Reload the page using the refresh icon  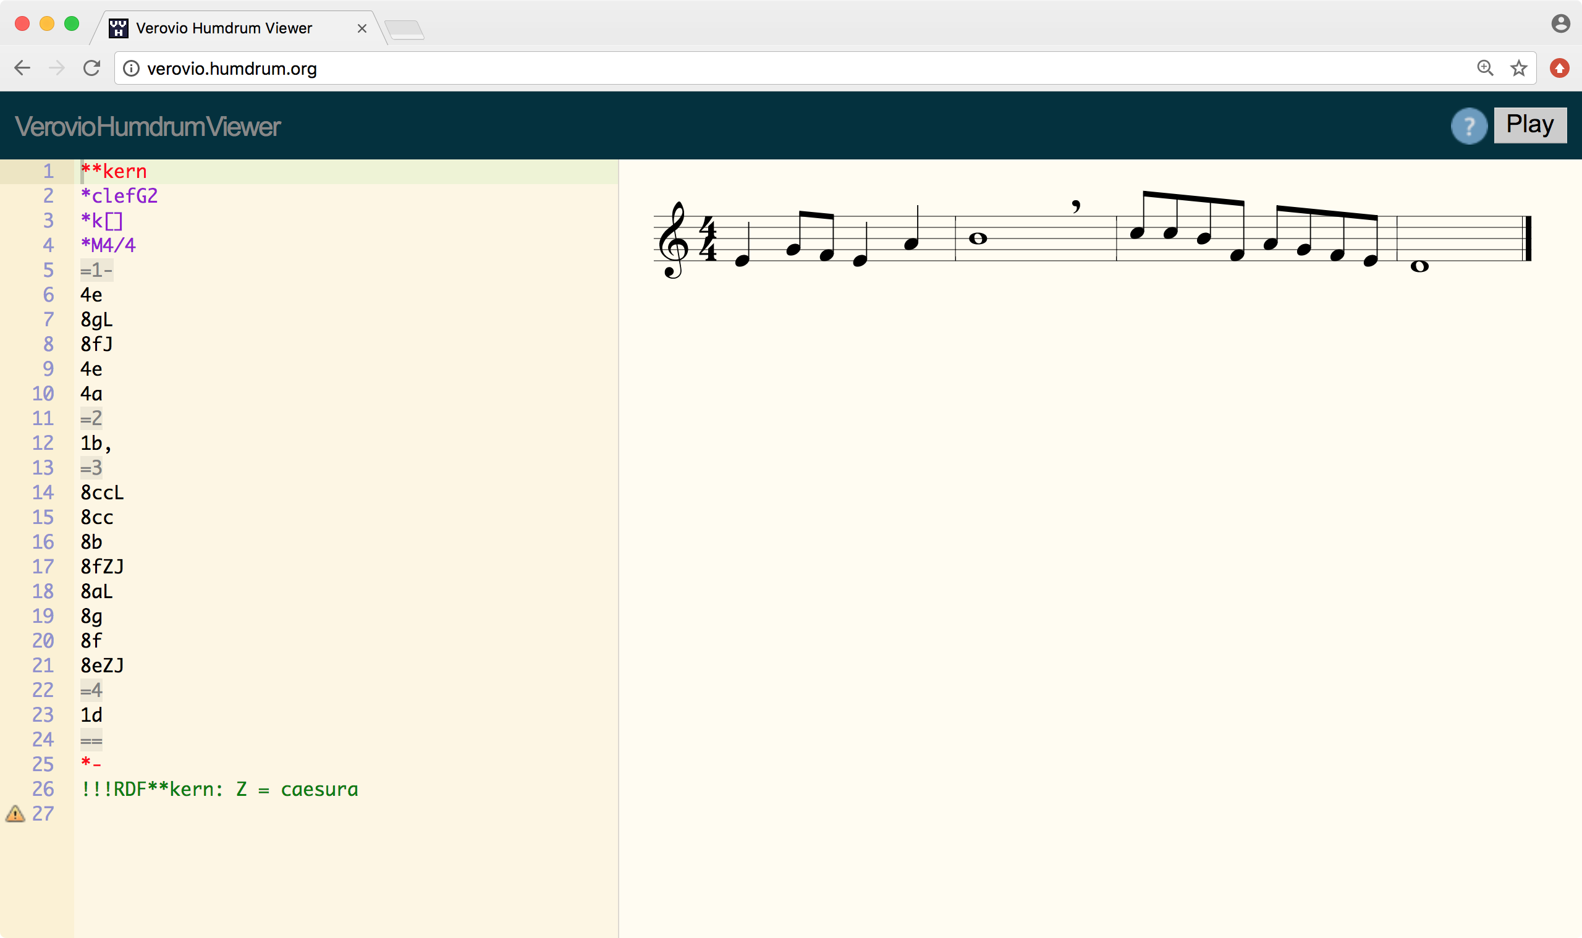click(91, 67)
